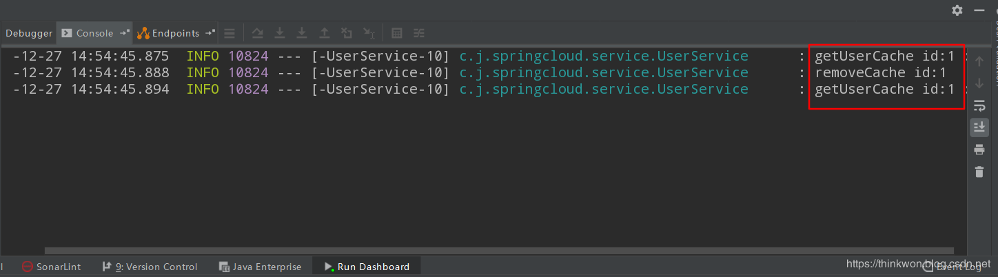This screenshot has height=277, width=998.
Task: Click the Step Over debugger icon
Action: [257, 33]
